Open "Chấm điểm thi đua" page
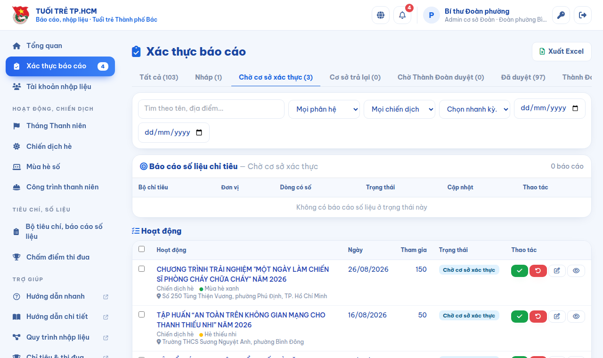The width and height of the screenshot is (603, 358). [60, 257]
